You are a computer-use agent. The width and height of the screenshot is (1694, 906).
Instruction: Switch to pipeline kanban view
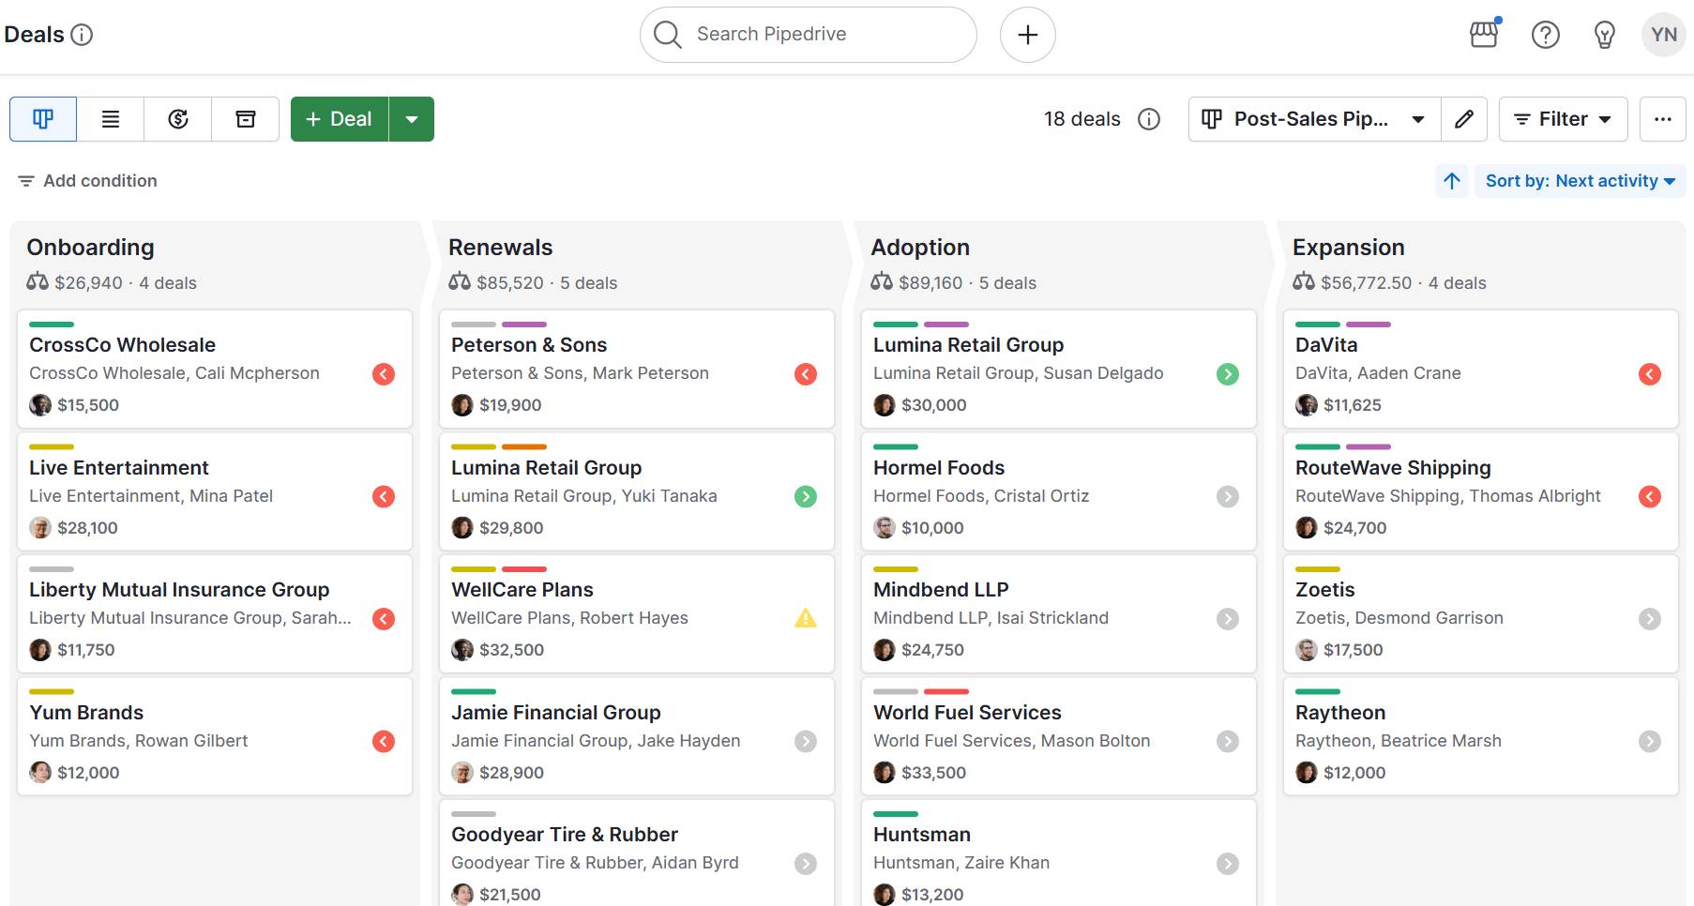43,119
